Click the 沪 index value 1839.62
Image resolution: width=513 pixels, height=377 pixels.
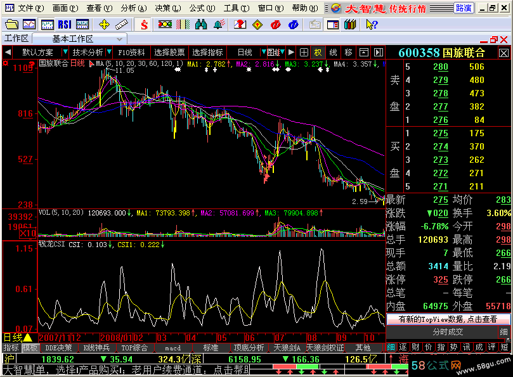point(58,359)
